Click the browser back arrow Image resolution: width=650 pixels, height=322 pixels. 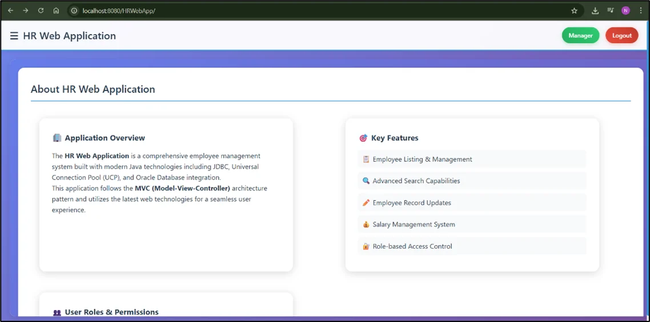tap(10, 11)
